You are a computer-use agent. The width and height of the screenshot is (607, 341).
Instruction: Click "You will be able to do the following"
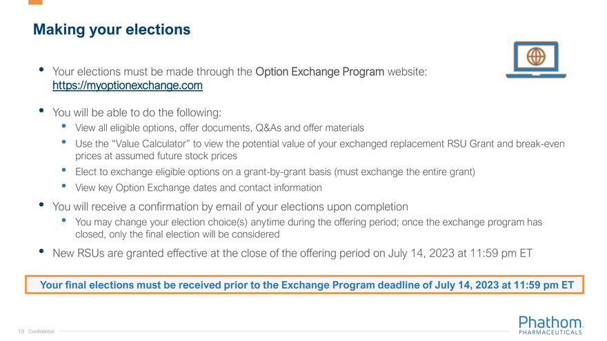coord(137,112)
